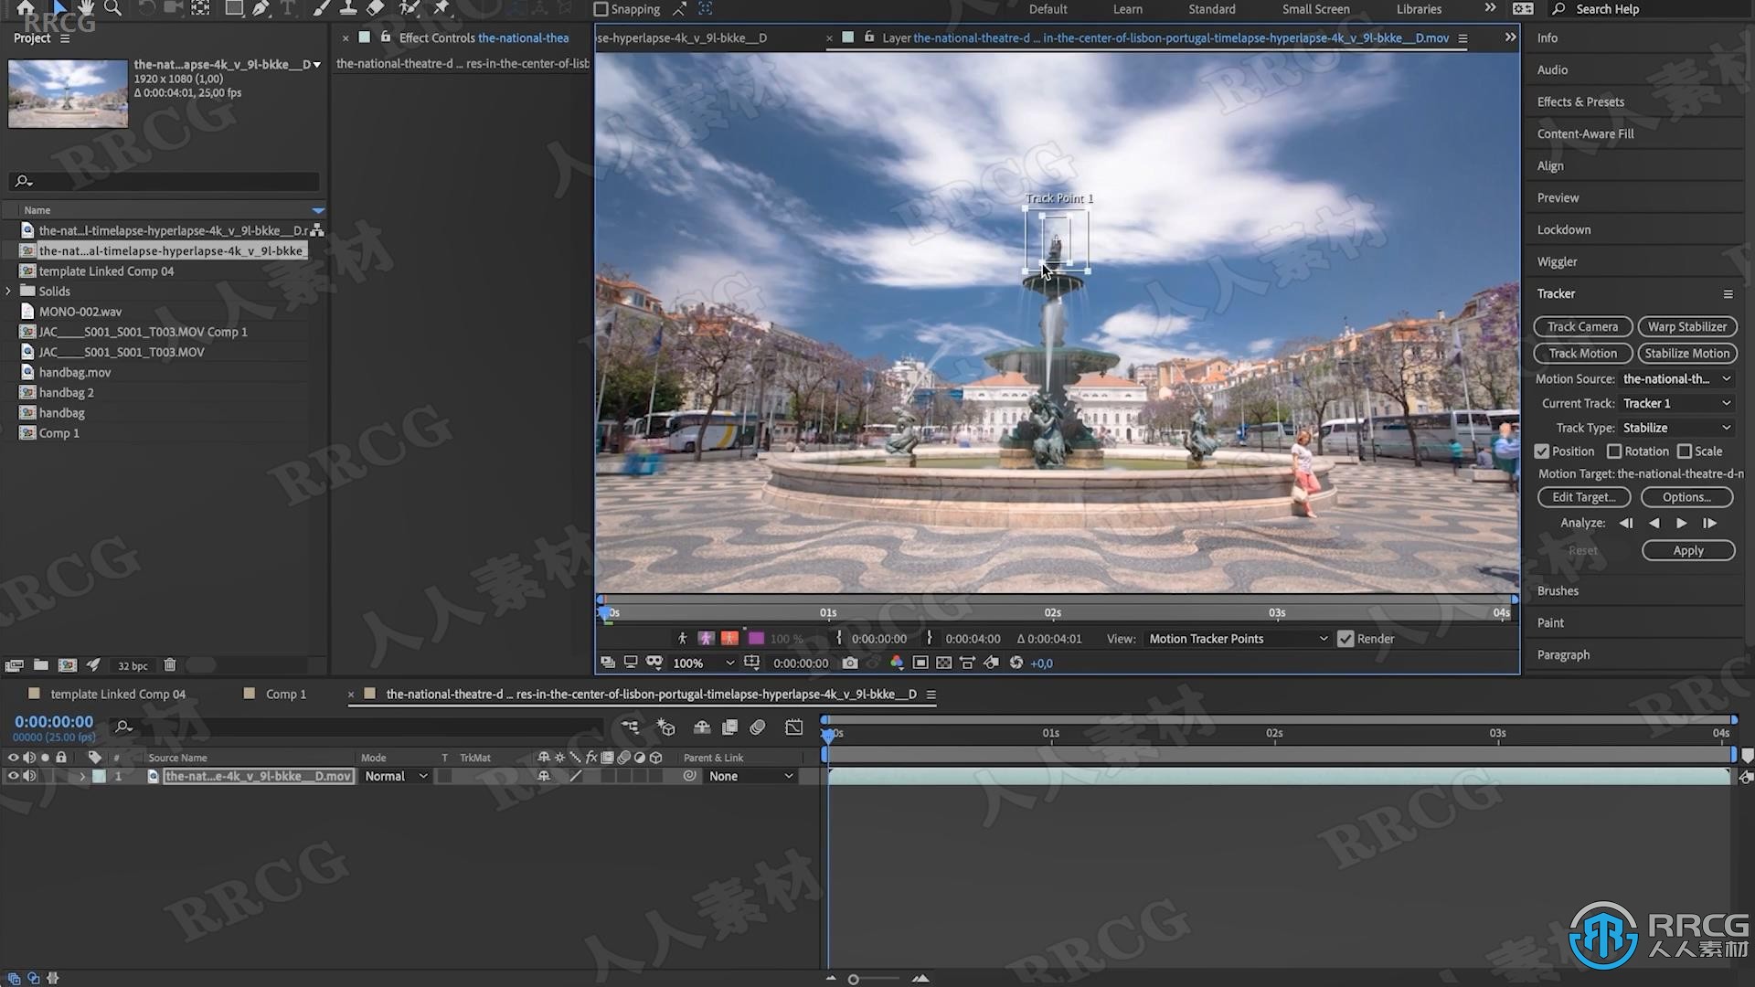
Task: Click the Stabilize Motion button
Action: click(x=1686, y=353)
